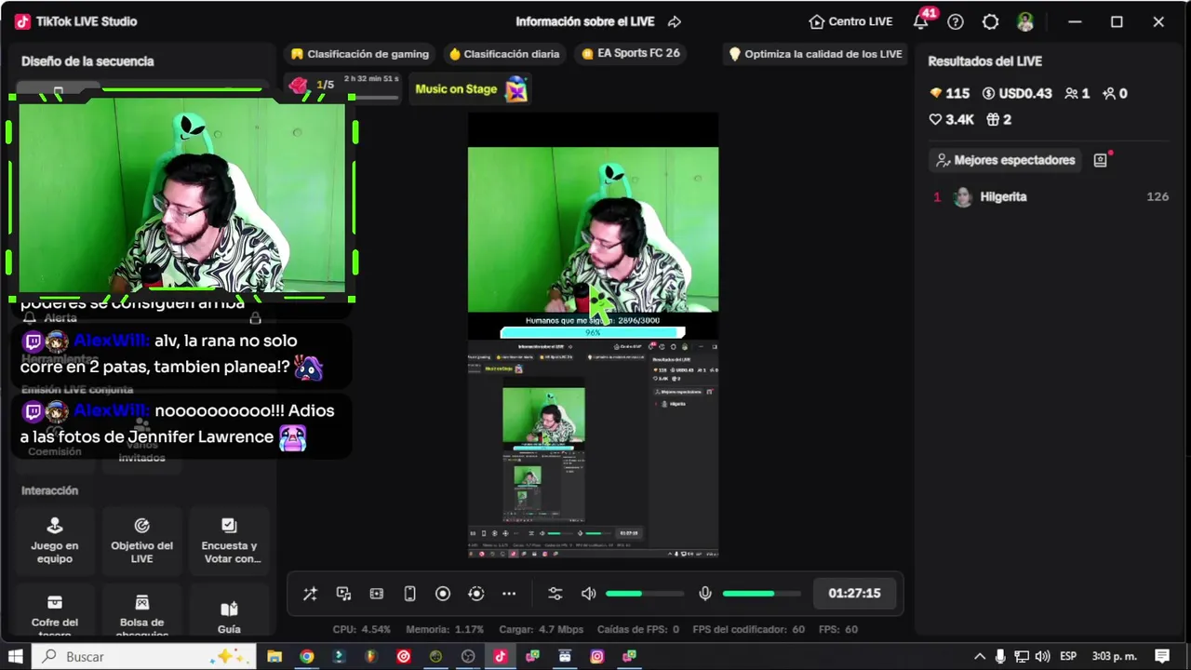The image size is (1191, 670).
Task: Open the audio mixer settings sliders icon
Action: 555,594
